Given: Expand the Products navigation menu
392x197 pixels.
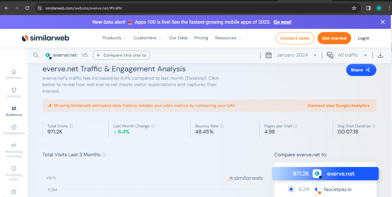Looking at the screenshot, I should [x=114, y=38].
